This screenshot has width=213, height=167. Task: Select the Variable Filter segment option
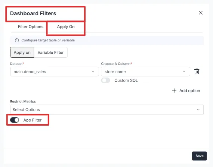pos(50,53)
